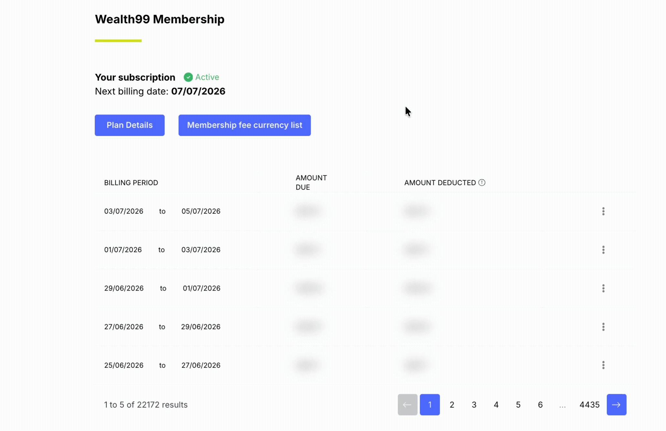Click the Active status label

pyautogui.click(x=207, y=77)
